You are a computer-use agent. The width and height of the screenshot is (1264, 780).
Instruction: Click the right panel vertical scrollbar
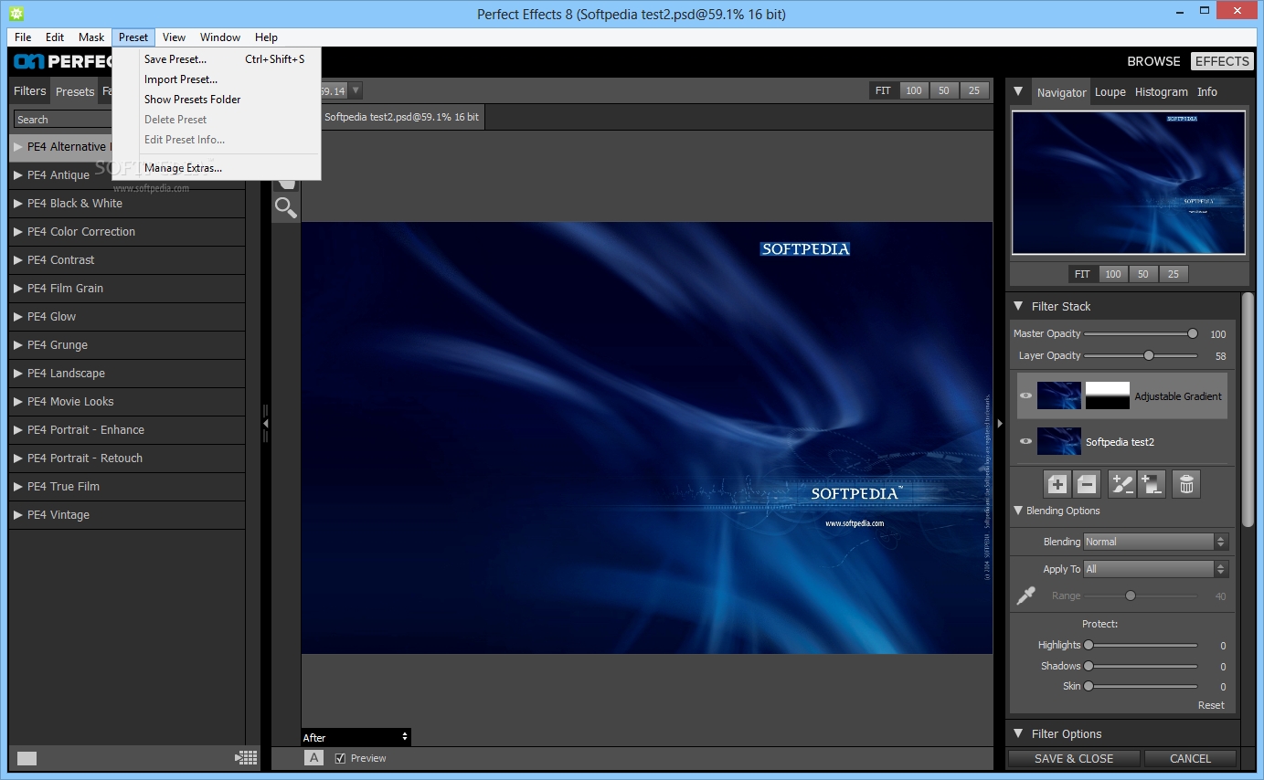[1248, 409]
